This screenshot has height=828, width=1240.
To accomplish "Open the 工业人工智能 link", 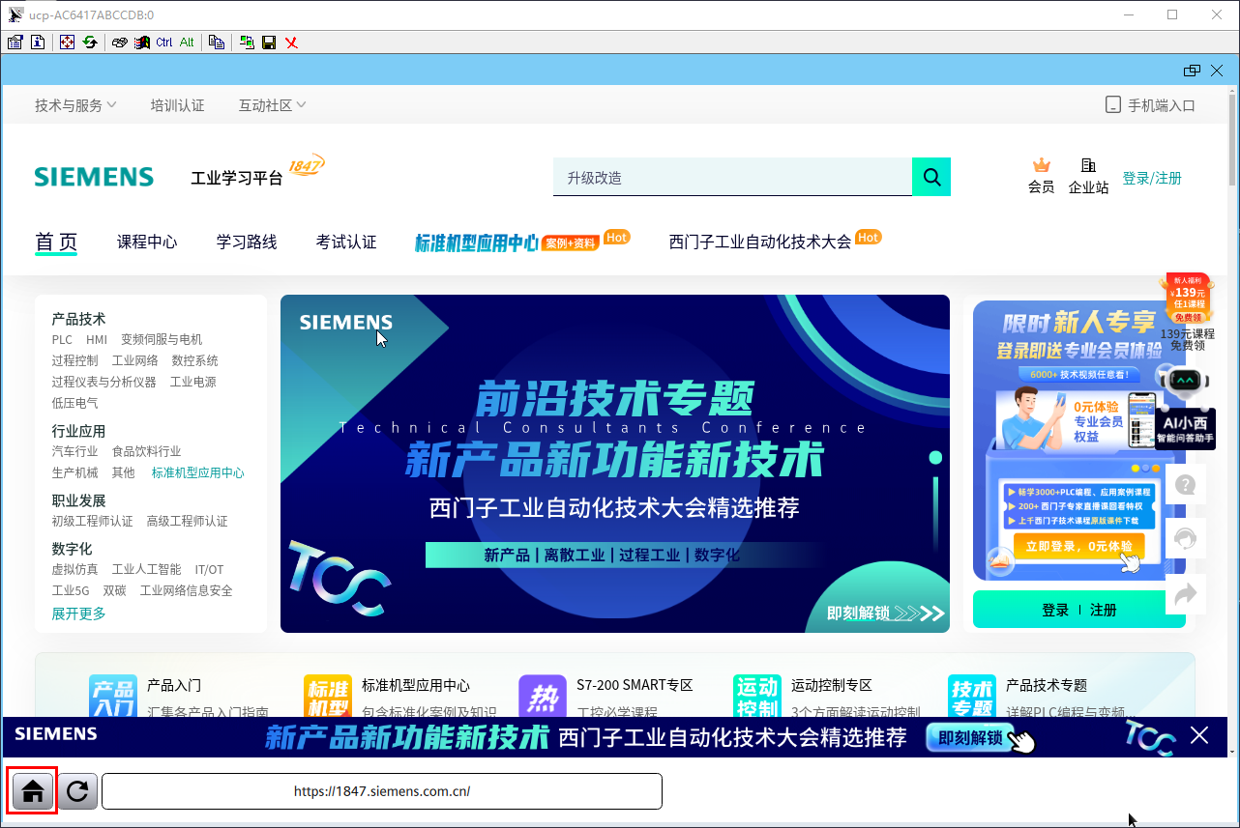I will pyautogui.click(x=147, y=570).
